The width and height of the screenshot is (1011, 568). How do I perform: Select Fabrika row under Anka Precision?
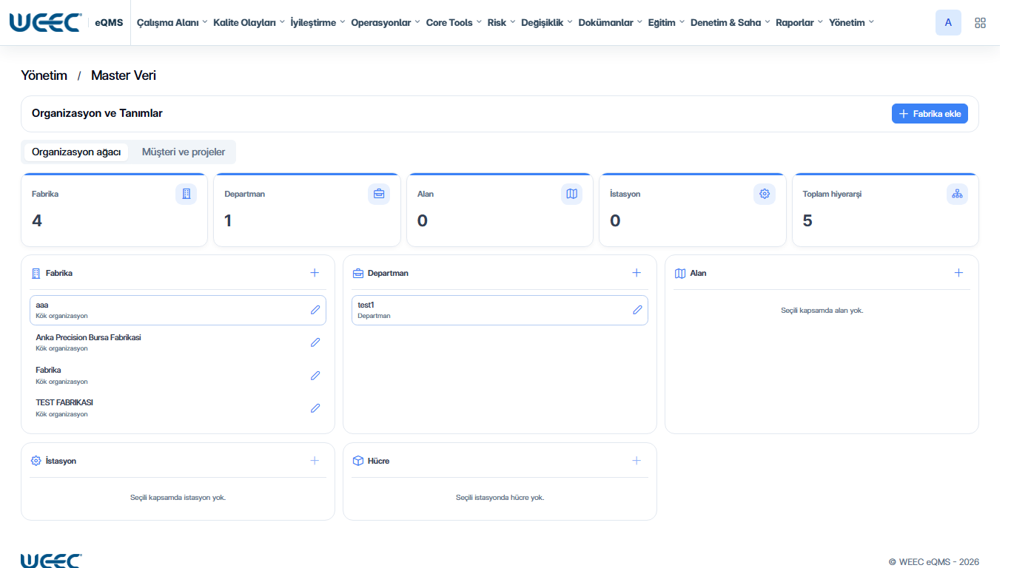point(178,375)
